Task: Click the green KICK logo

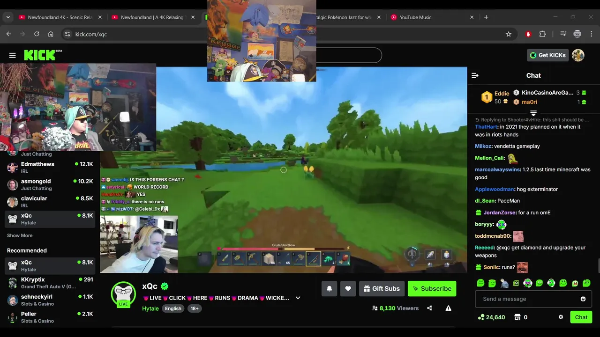Action: coord(43,55)
